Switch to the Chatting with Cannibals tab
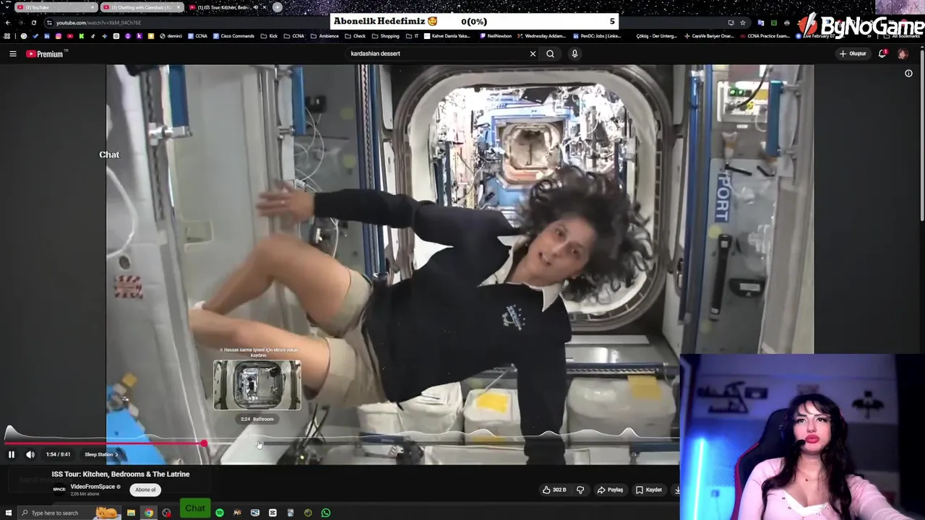925x520 pixels. (141, 7)
